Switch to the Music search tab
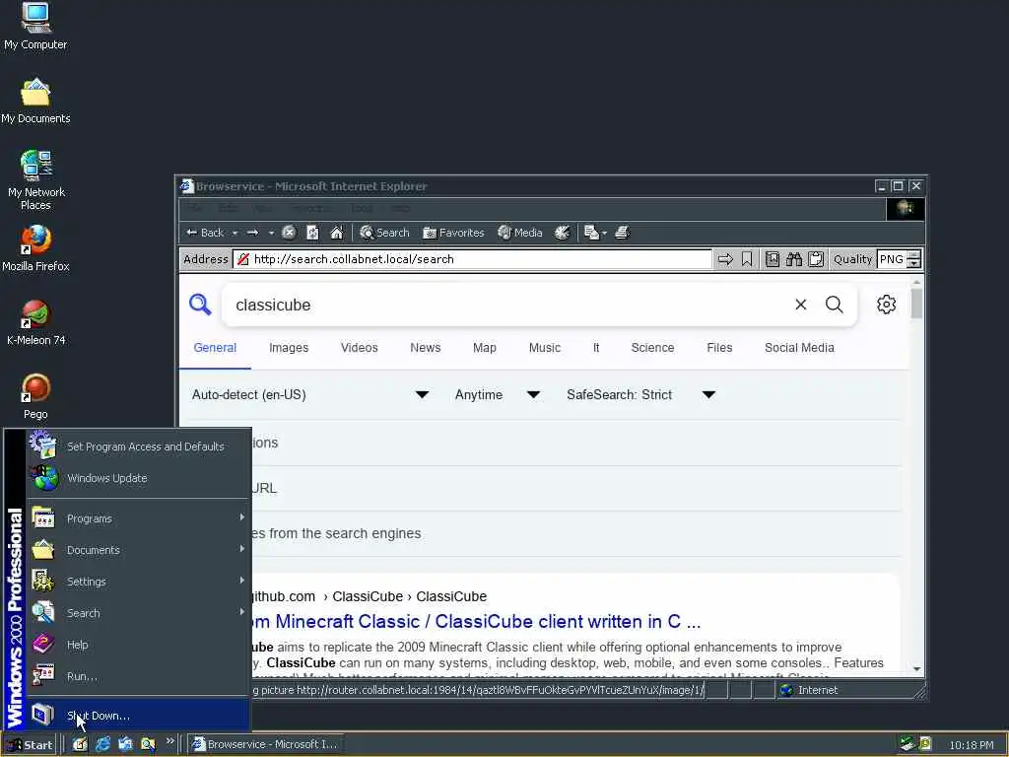Screen dimensions: 1009x757 [544, 348]
